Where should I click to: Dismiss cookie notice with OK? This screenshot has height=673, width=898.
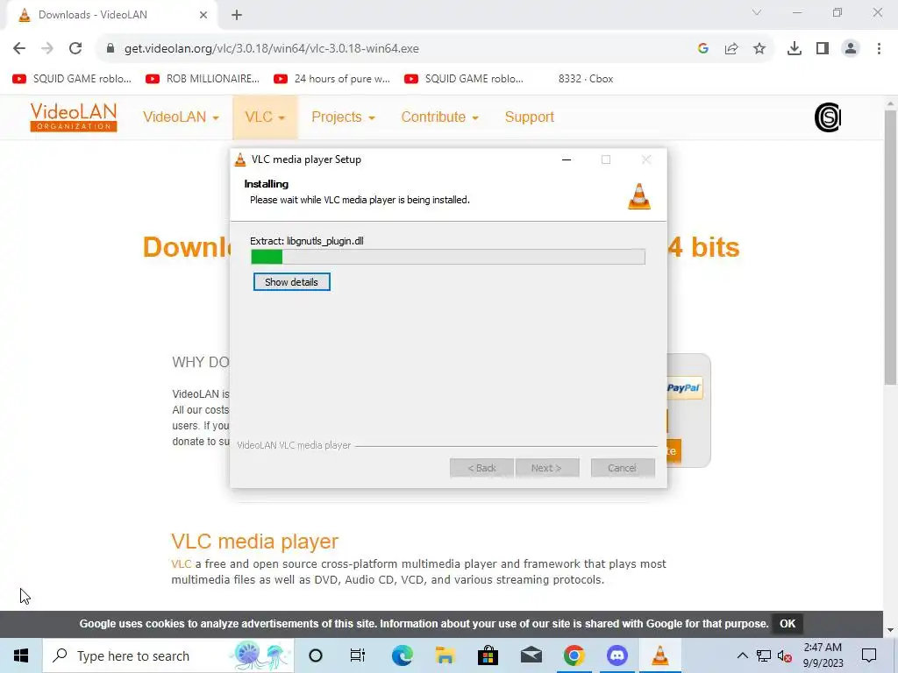coord(788,624)
